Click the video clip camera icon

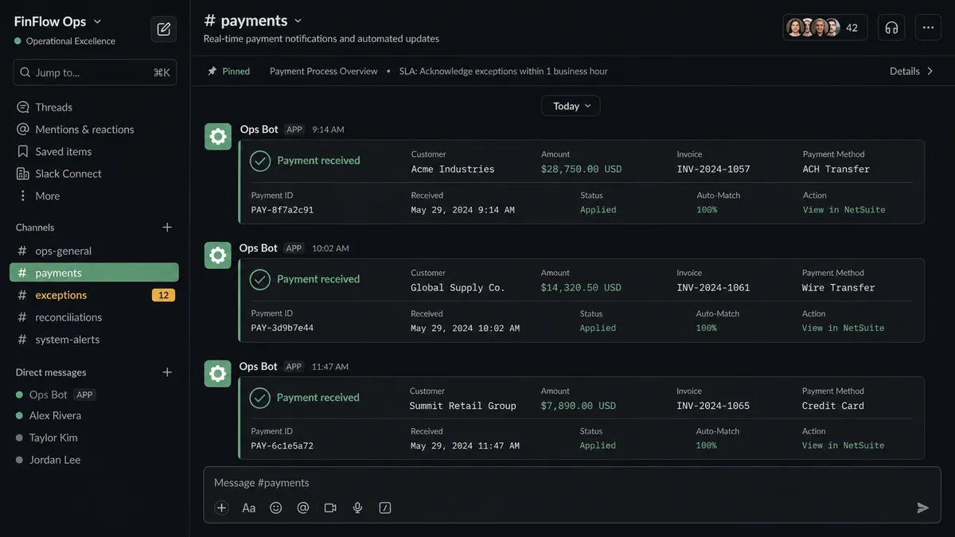click(330, 508)
